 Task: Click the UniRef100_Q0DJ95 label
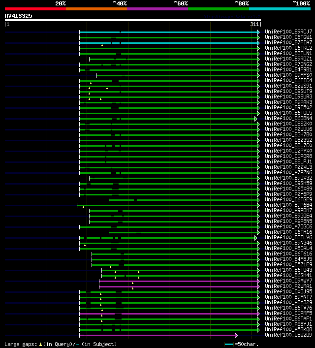pos(288,291)
